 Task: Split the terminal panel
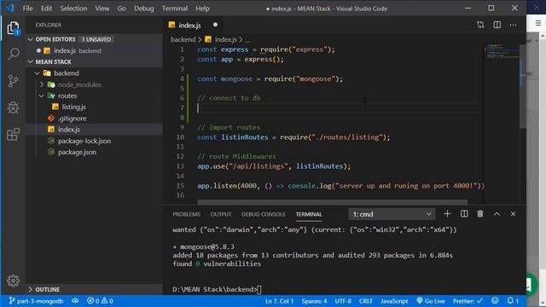[x=464, y=214]
